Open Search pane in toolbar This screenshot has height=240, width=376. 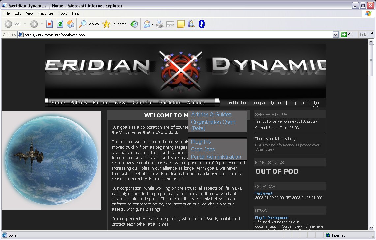coord(89,24)
